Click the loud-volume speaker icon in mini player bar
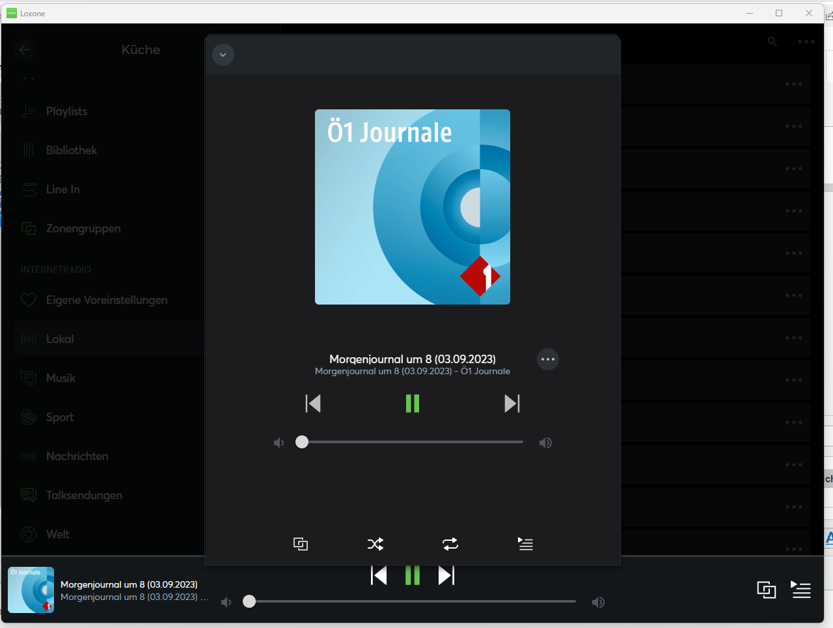Image resolution: width=833 pixels, height=628 pixels. (x=598, y=603)
